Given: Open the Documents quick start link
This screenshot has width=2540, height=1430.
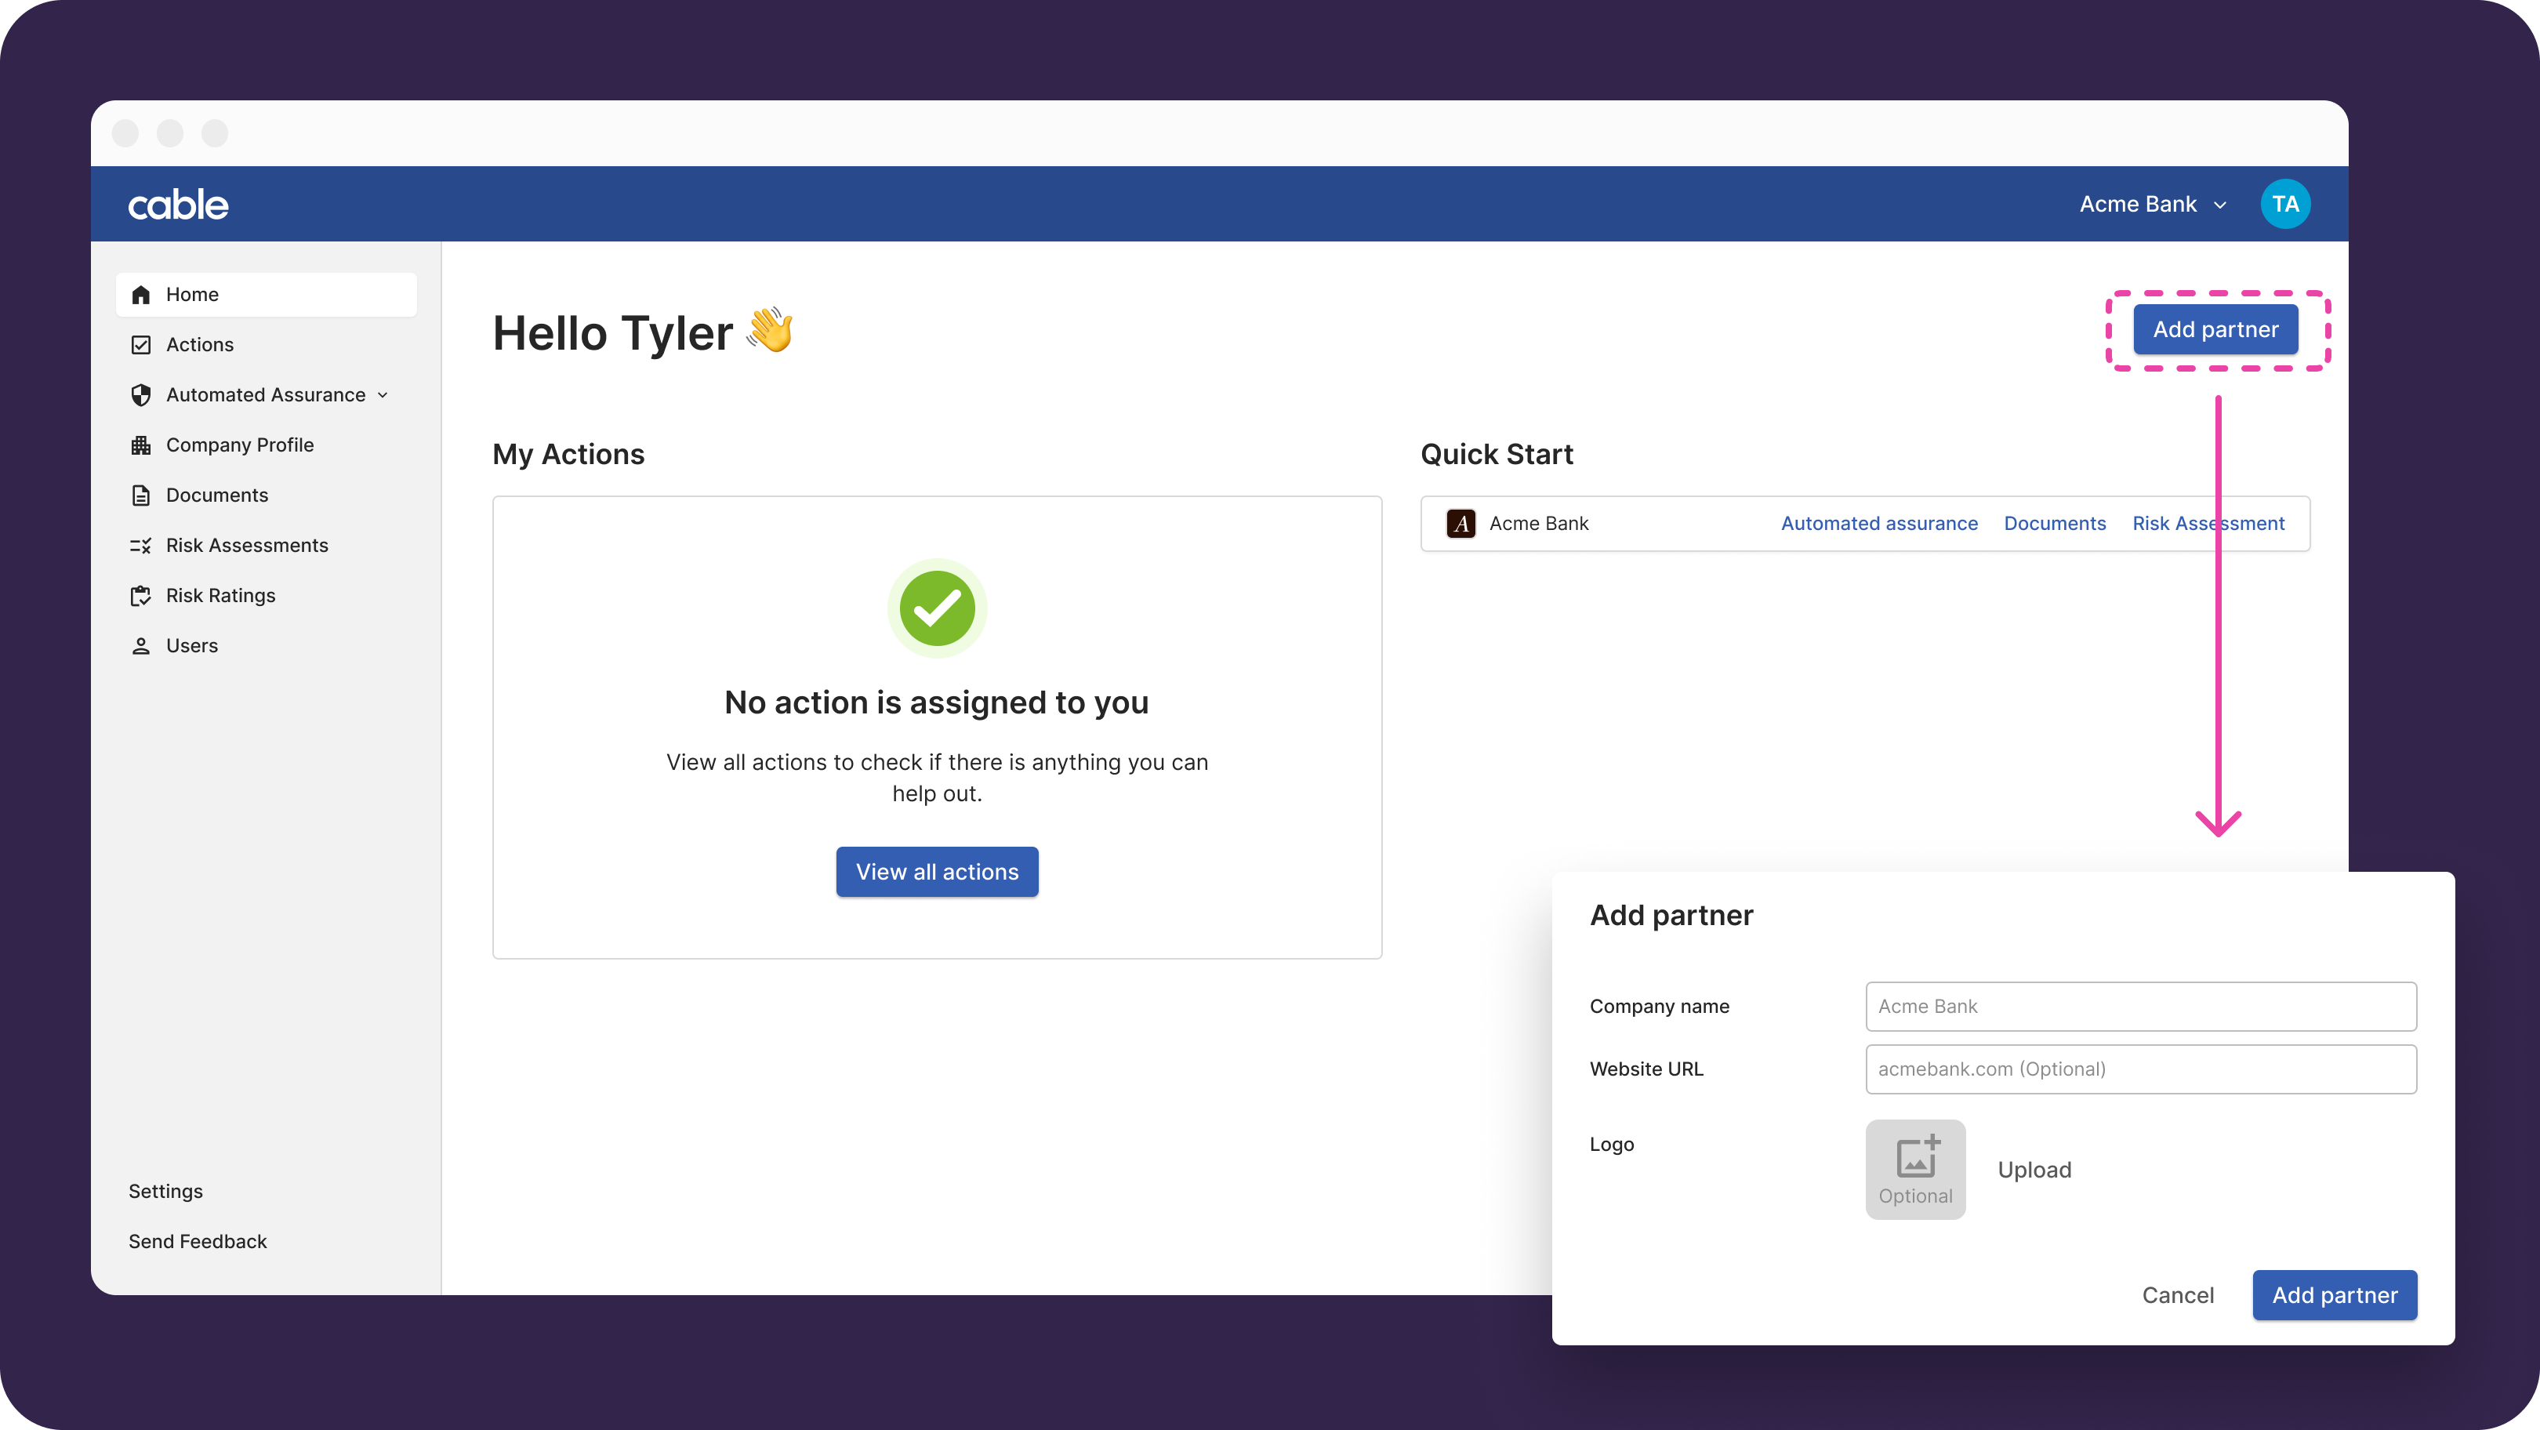Looking at the screenshot, I should pyautogui.click(x=2054, y=524).
